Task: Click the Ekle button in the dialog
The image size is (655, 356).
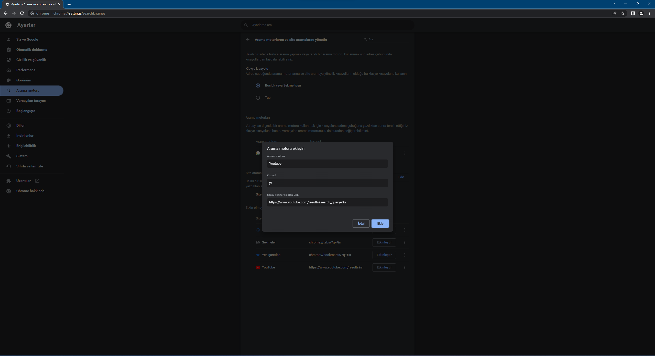Action: click(380, 224)
